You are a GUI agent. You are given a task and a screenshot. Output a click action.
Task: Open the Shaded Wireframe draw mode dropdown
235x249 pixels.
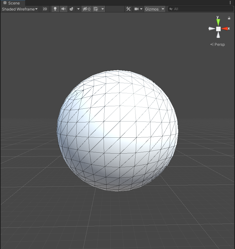(20, 9)
